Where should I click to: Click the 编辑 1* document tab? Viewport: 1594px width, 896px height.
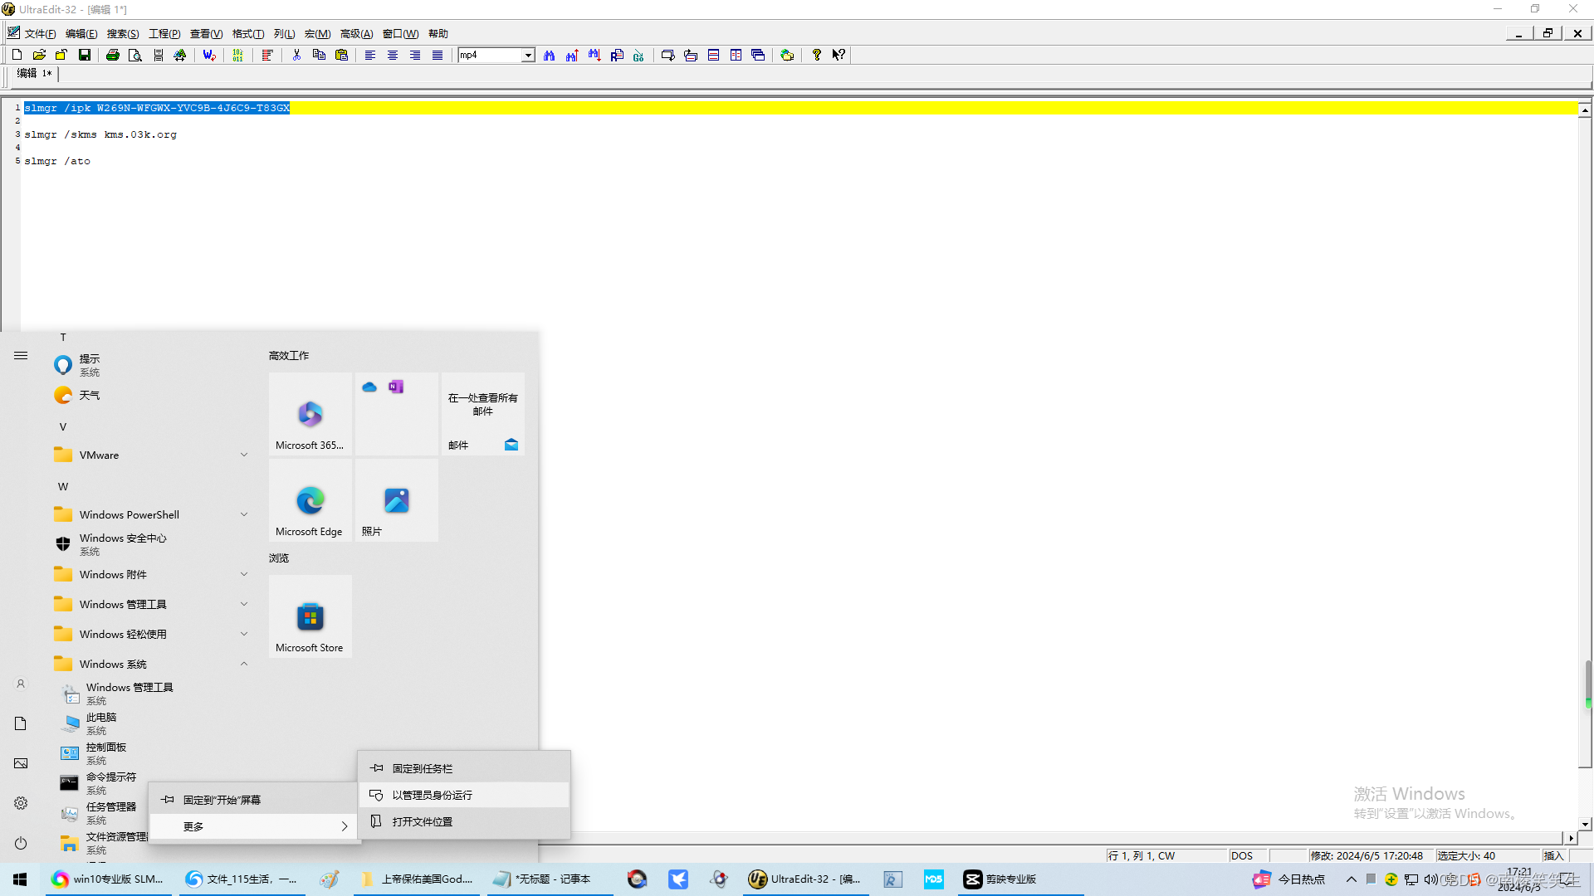click(x=34, y=73)
